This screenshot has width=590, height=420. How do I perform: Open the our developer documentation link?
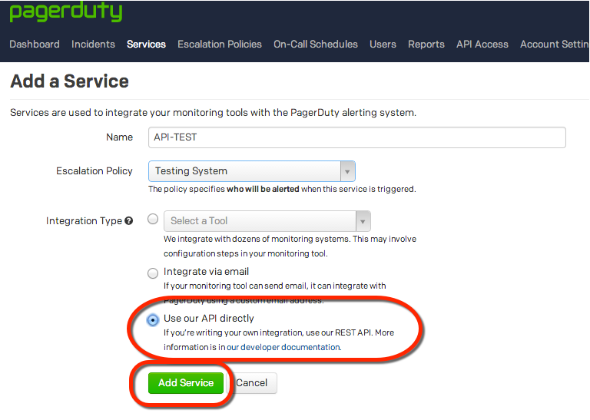283,347
